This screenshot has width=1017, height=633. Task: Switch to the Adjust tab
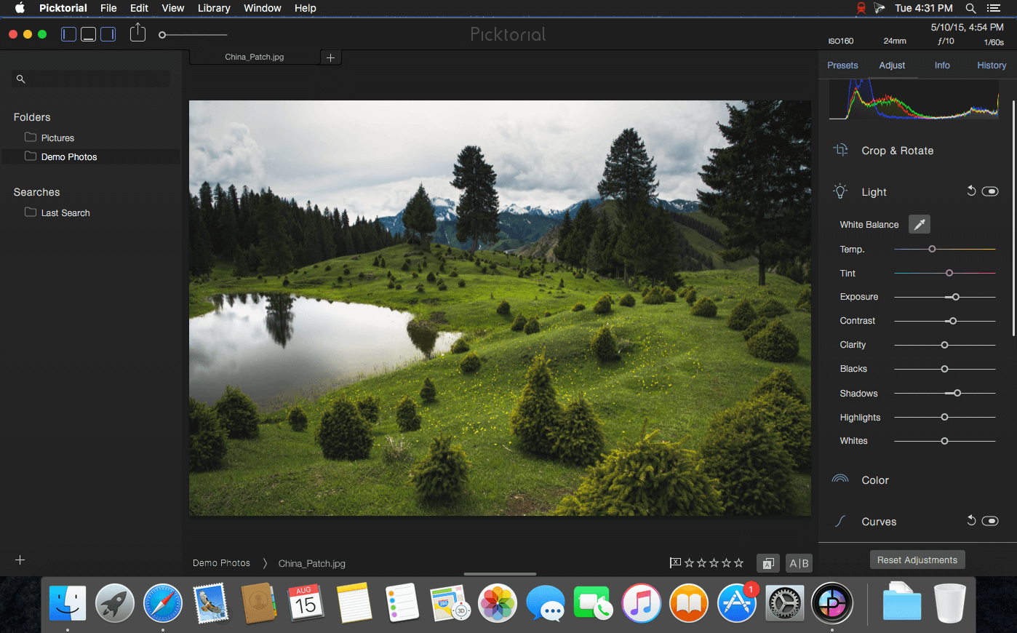[892, 65]
